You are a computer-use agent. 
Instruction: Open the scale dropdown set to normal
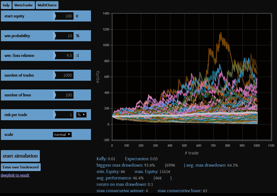tap(62, 135)
